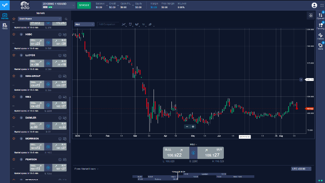Open the drawing tools dropdown
The image size is (325, 183).
(x=150, y=24)
